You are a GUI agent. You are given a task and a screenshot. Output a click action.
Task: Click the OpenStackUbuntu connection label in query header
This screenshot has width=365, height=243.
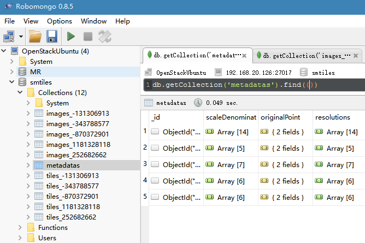[x=181, y=73]
